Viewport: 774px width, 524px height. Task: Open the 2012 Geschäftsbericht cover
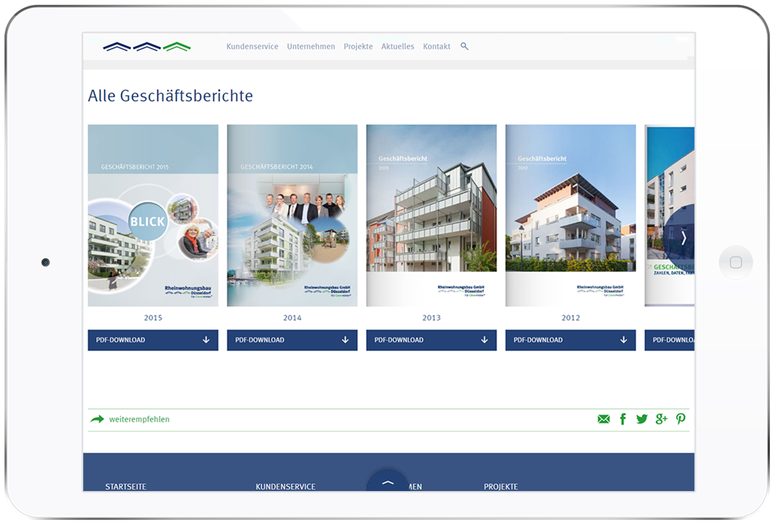pyautogui.click(x=570, y=215)
